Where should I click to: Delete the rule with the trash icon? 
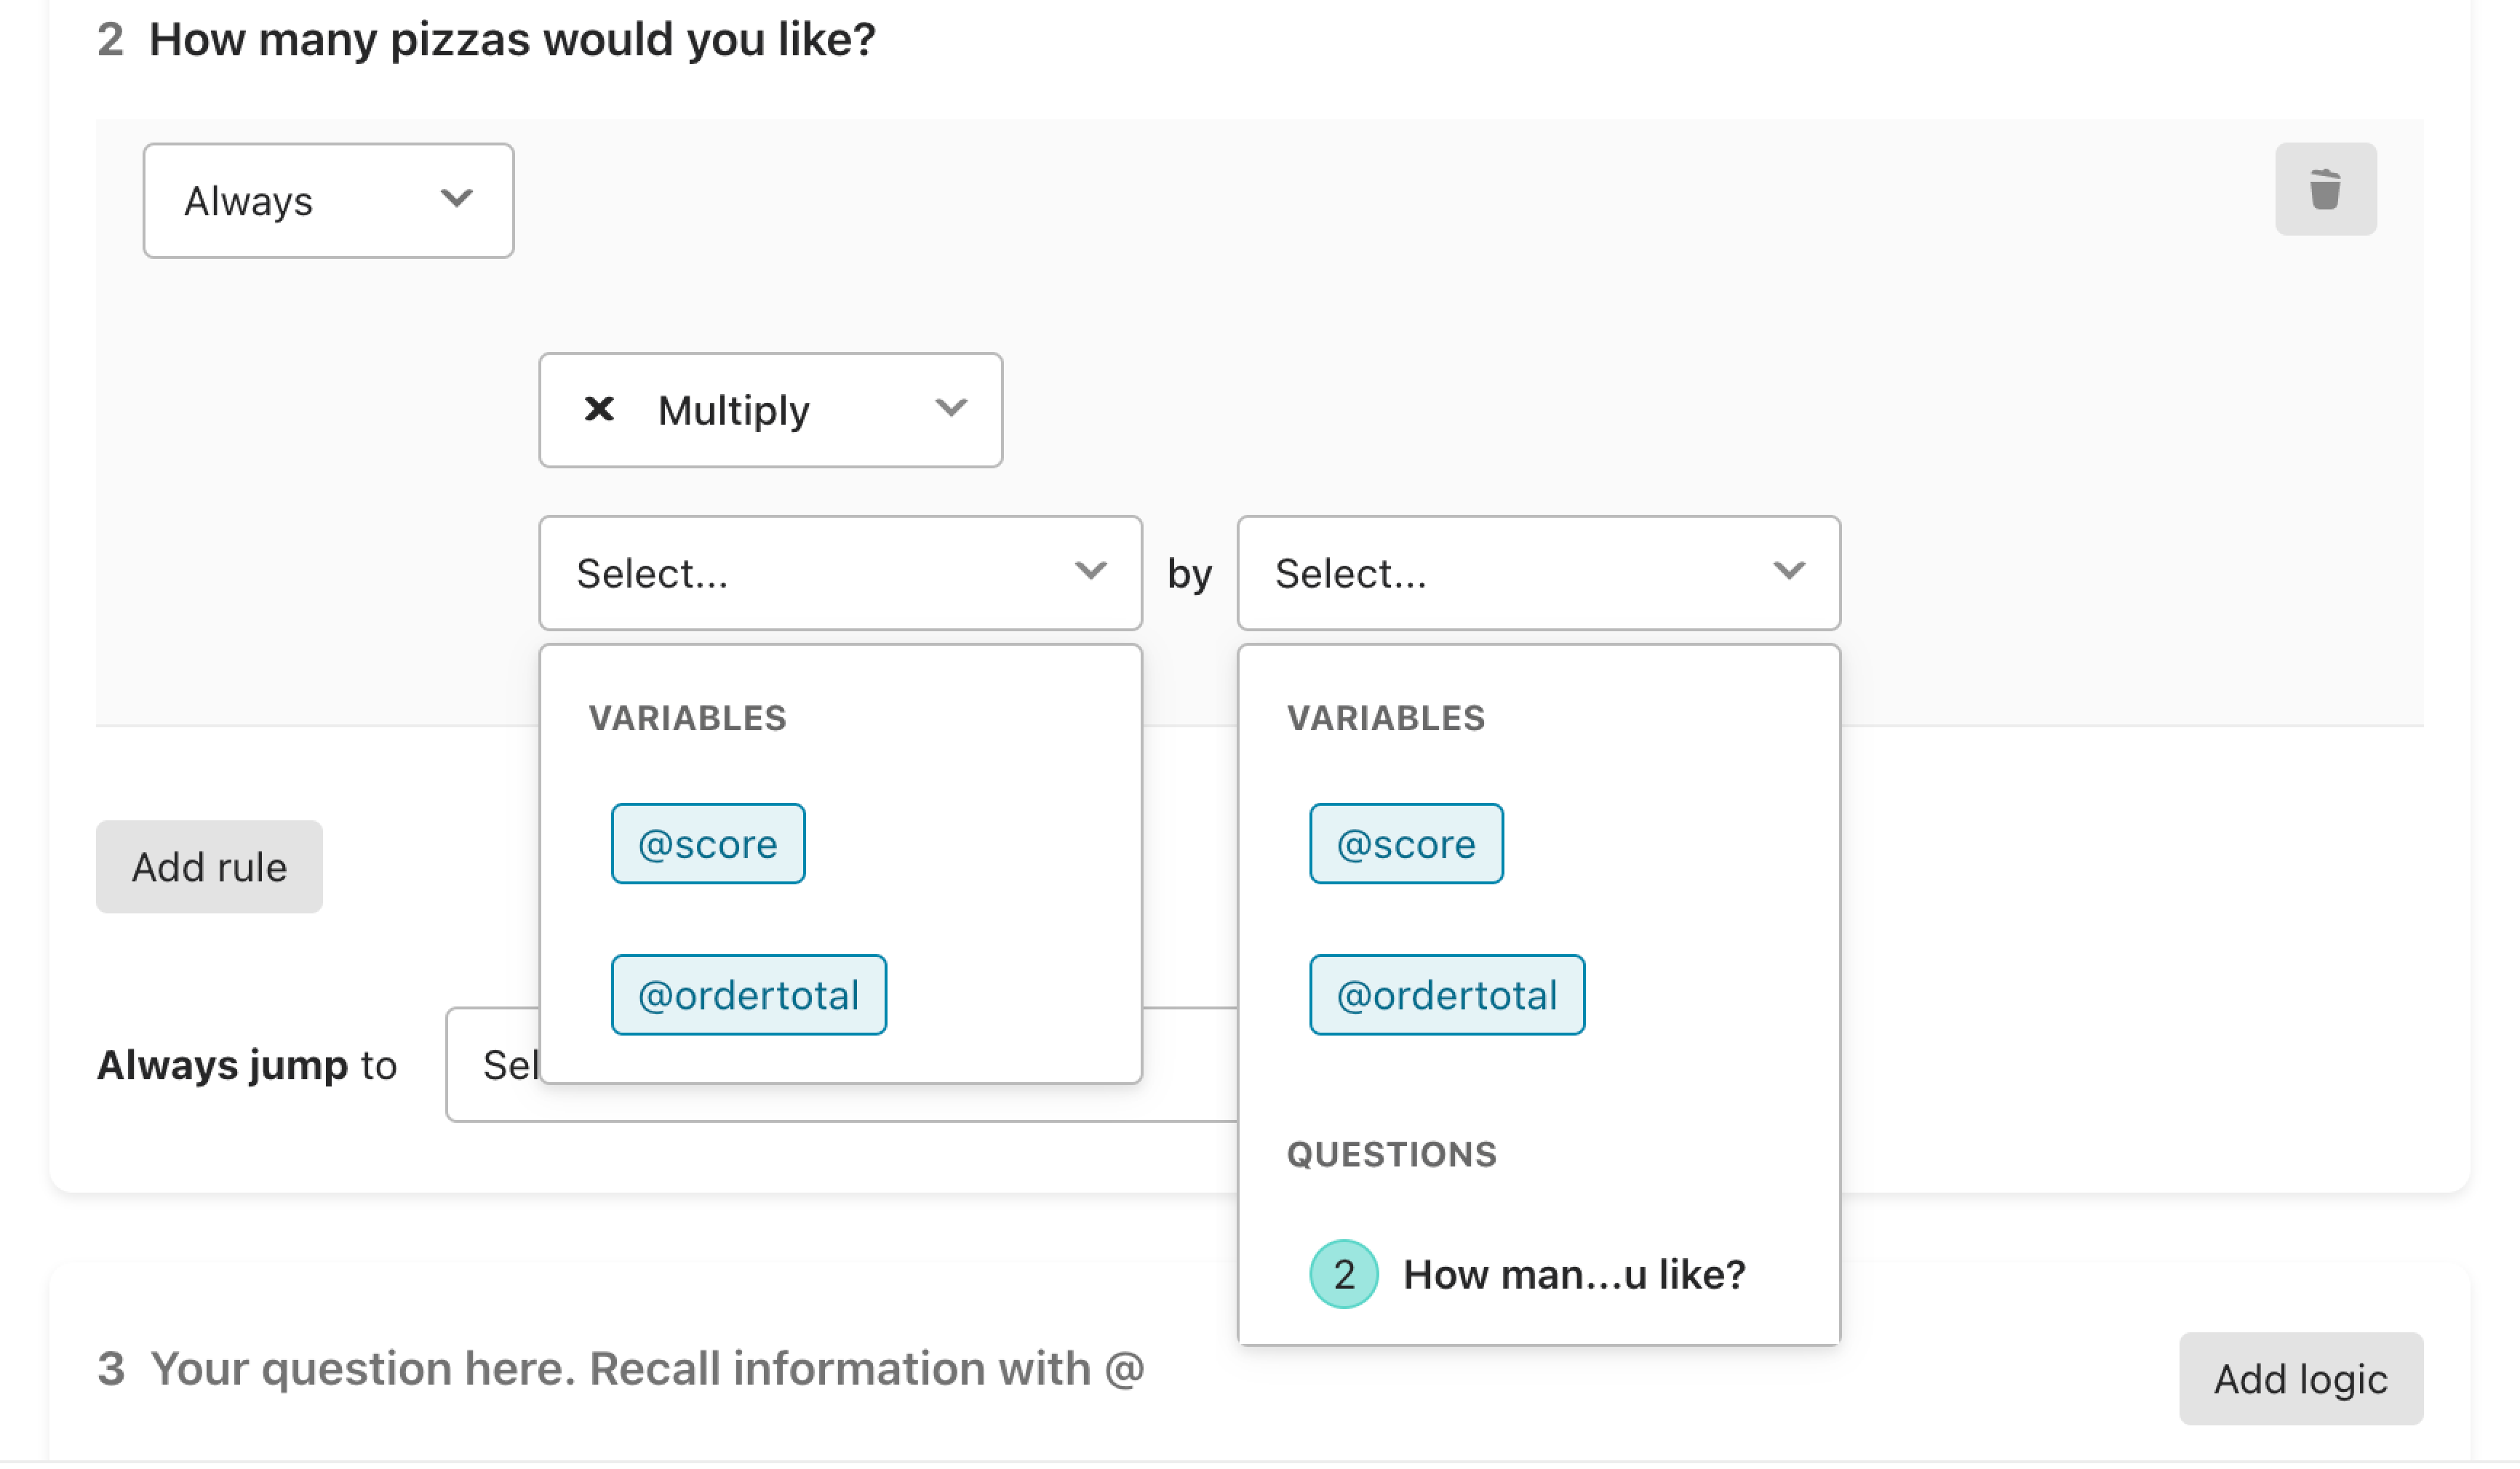tap(2325, 189)
